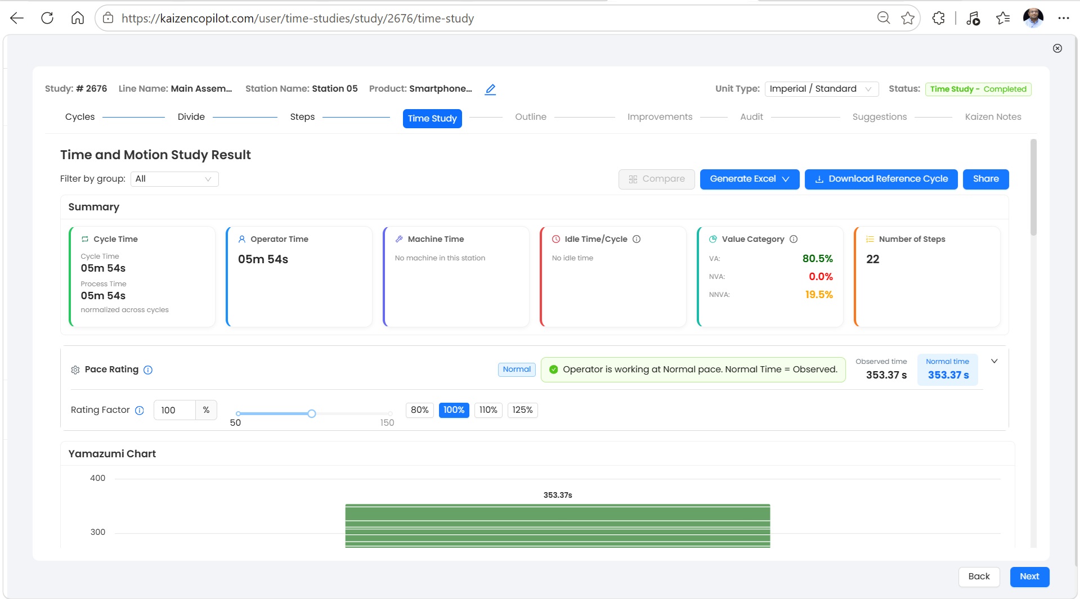This screenshot has width=1080, height=599.
Task: Click the VA 80.5% value
Action: coord(817,259)
